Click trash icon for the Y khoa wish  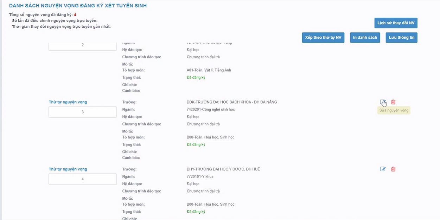[x=393, y=169]
